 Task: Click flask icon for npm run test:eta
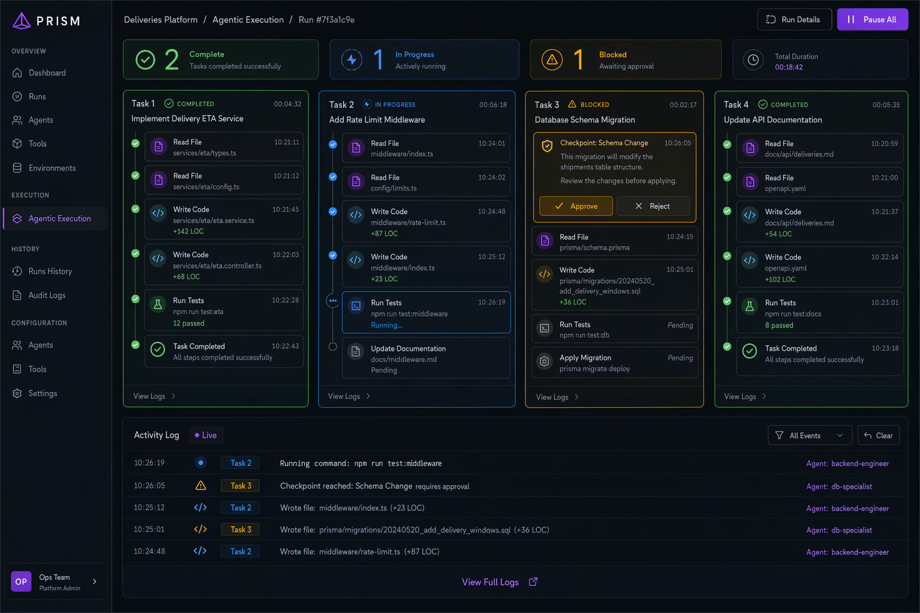click(x=158, y=304)
